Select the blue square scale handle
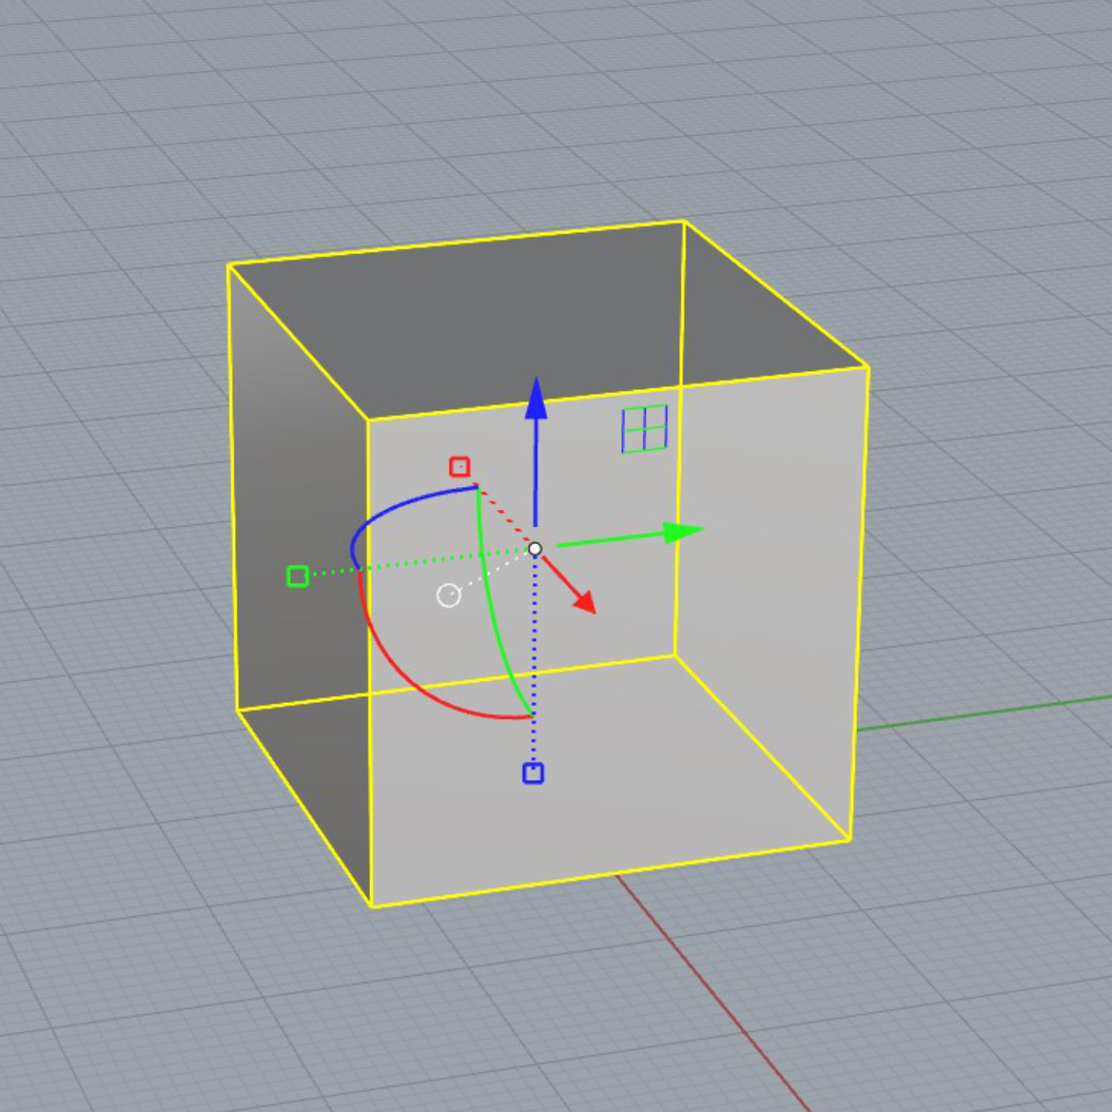1112x1112 pixels. point(533,773)
